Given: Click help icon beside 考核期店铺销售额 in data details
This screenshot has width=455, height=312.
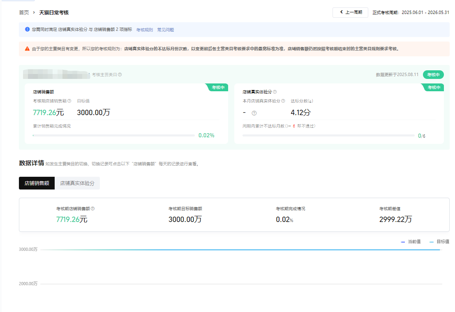Looking at the screenshot, I should tap(93, 209).
